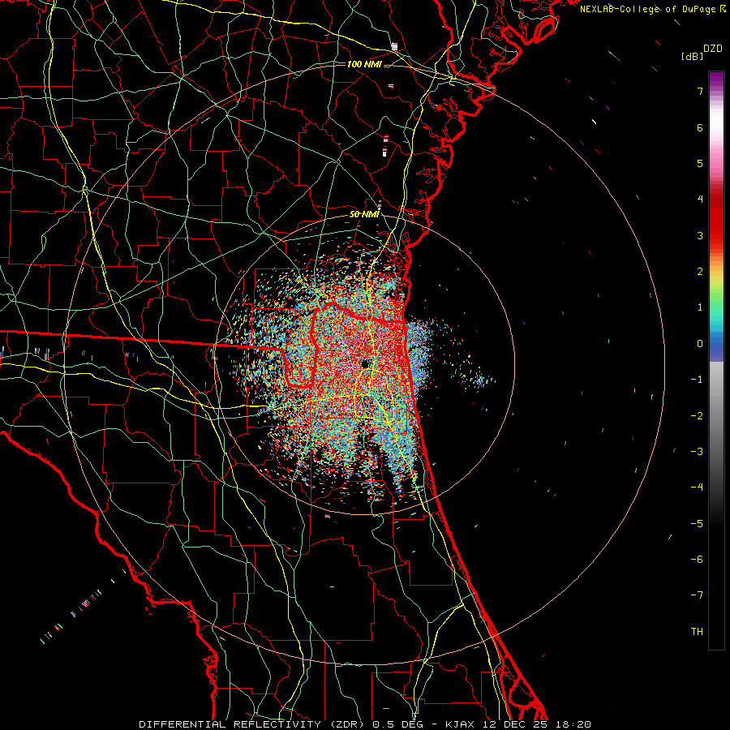Click the 6 value on the color scale

tap(700, 127)
